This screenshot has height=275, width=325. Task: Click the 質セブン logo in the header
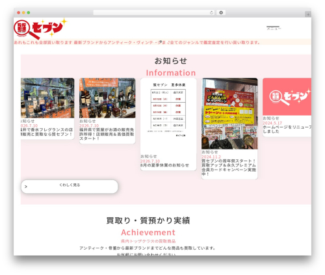tap(40, 29)
